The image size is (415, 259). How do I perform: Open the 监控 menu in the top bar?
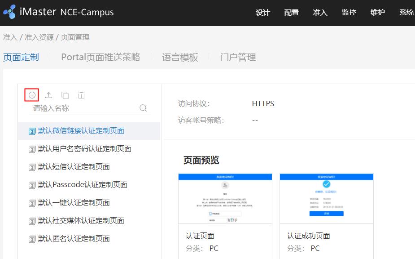[x=349, y=13]
